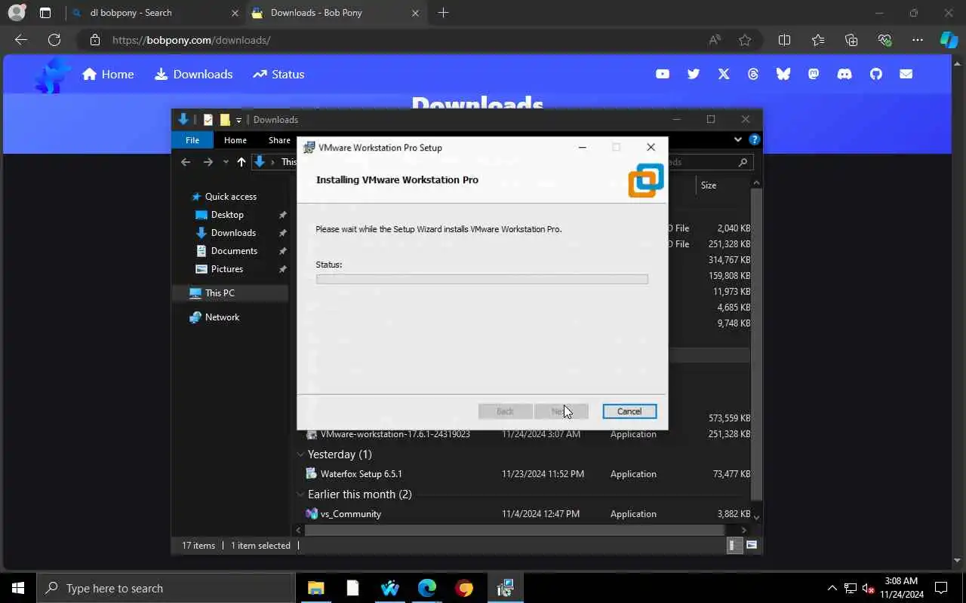Add page to favorites star icon
The image size is (966, 603).
click(745, 40)
